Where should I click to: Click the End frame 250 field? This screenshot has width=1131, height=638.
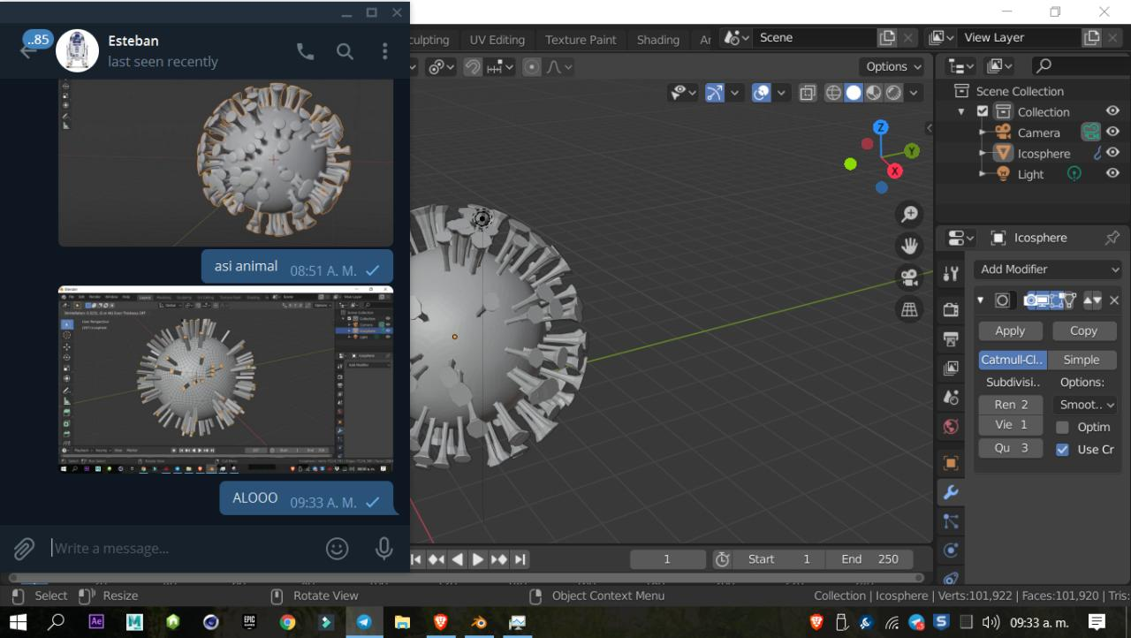pos(869,559)
